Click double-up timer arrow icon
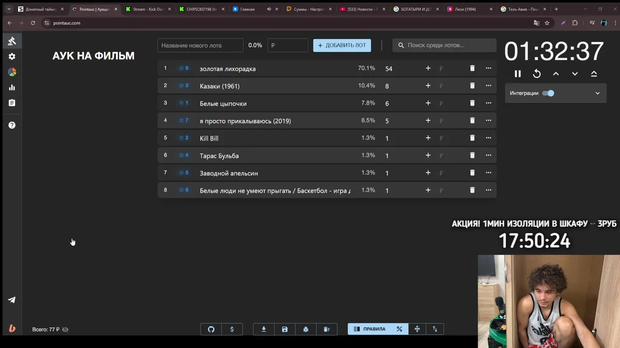The width and height of the screenshot is (620, 348). tap(594, 74)
